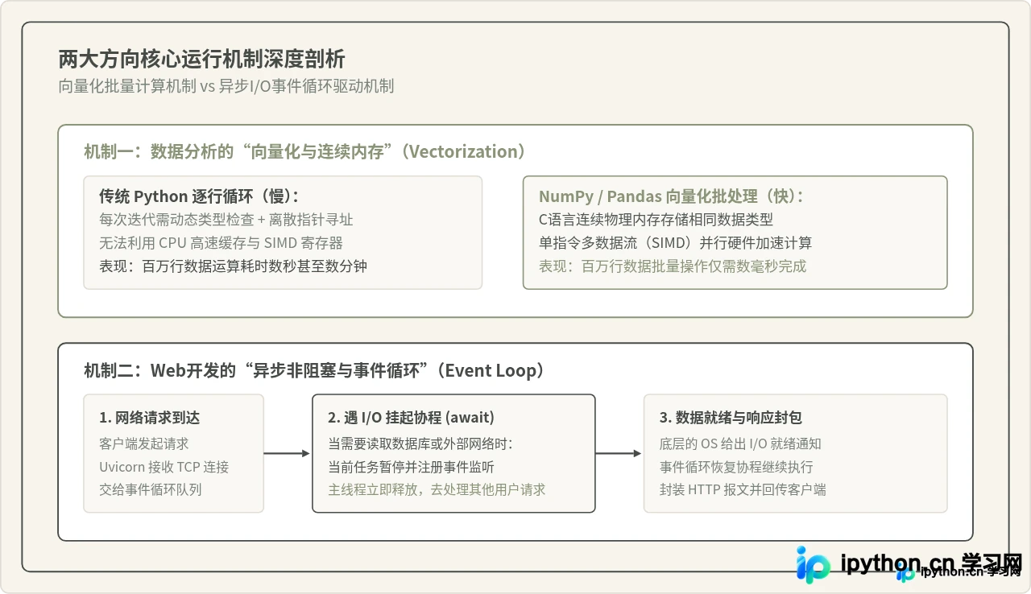Select the line "客户端发起请求"
Viewport: 1031px width, 594px height.
(x=144, y=443)
